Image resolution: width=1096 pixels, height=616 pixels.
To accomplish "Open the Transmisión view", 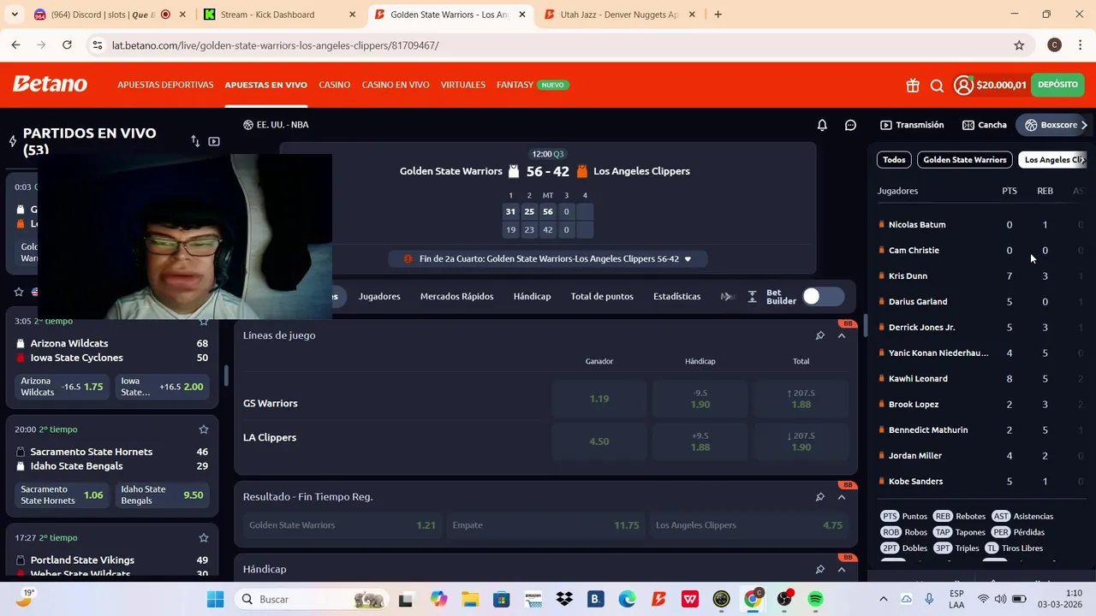I will click(912, 125).
